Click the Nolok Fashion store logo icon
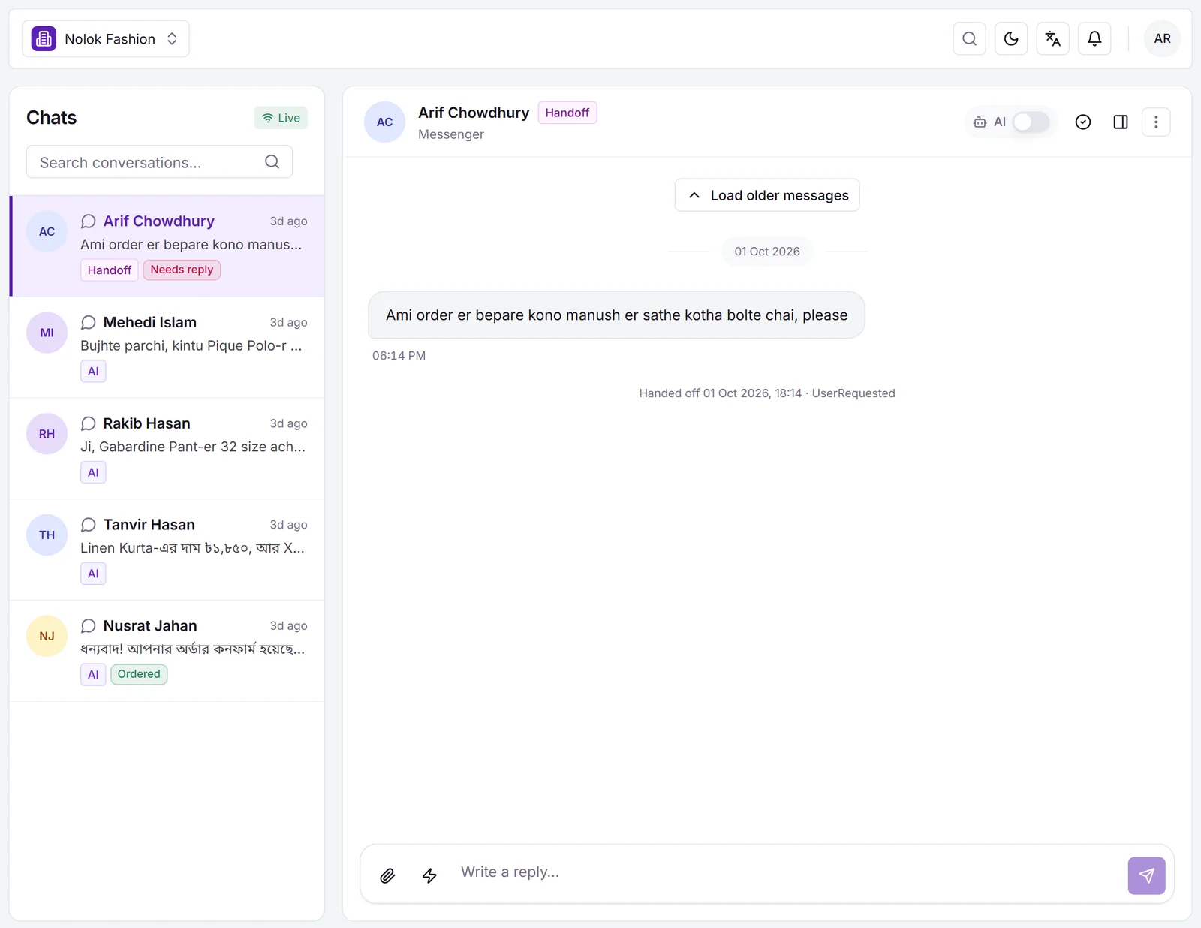 pos(44,38)
